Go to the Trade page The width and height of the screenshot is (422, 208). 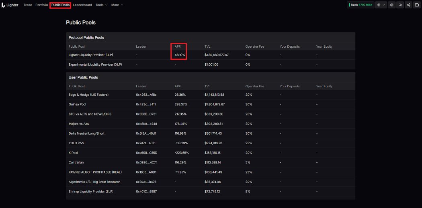[x=28, y=5]
